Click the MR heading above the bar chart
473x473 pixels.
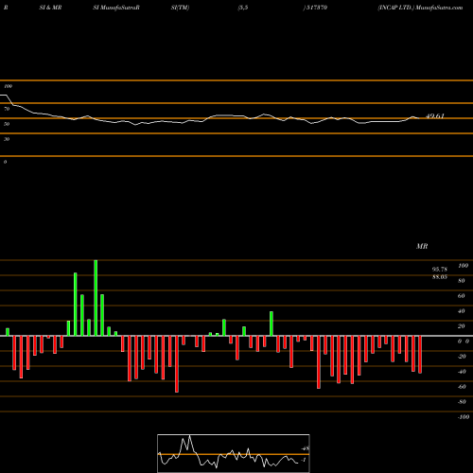(422, 246)
